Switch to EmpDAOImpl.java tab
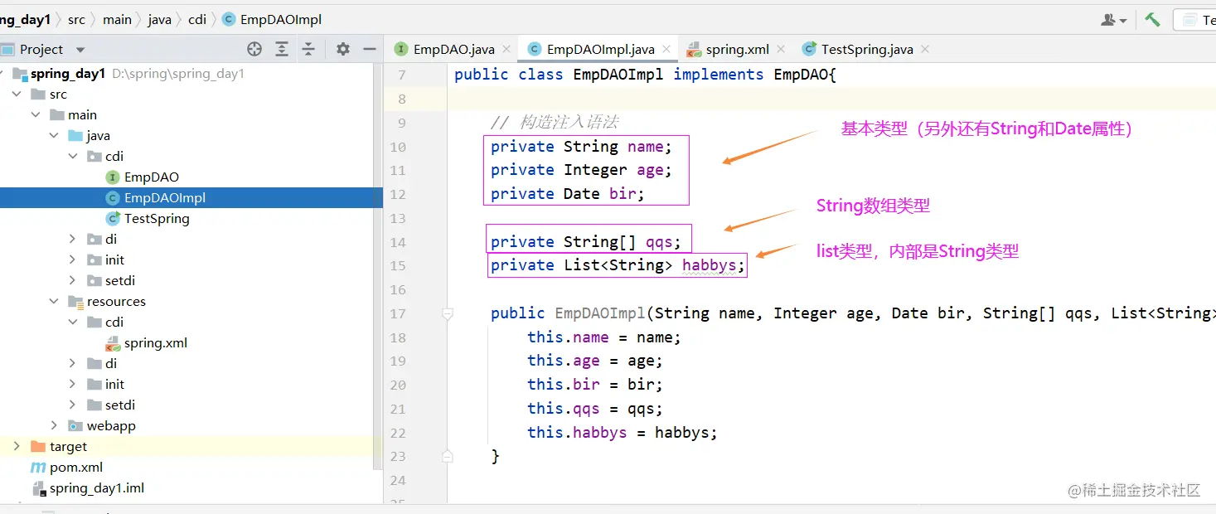Viewport: 1216px width, 514px height. 598,49
